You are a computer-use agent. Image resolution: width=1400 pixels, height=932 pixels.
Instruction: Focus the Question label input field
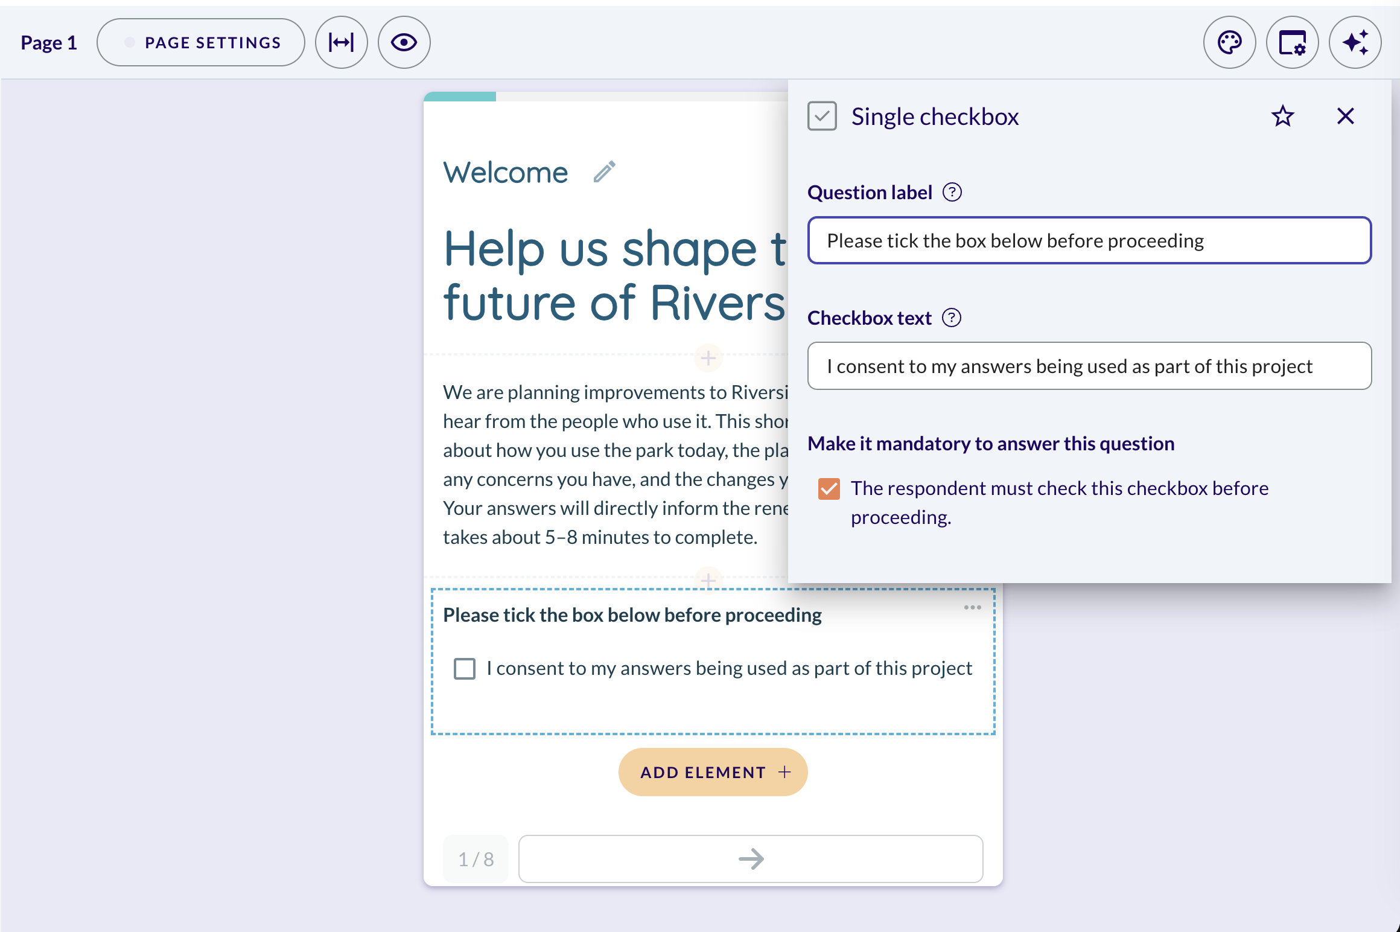pos(1089,240)
